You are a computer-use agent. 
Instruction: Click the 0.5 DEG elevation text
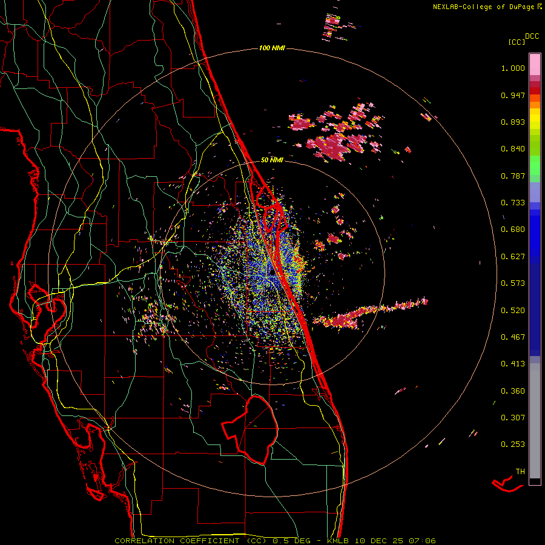[293, 541]
